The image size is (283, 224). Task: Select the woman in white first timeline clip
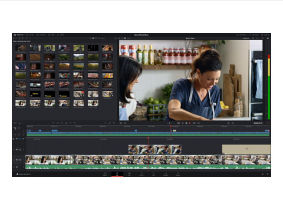pos(50,160)
